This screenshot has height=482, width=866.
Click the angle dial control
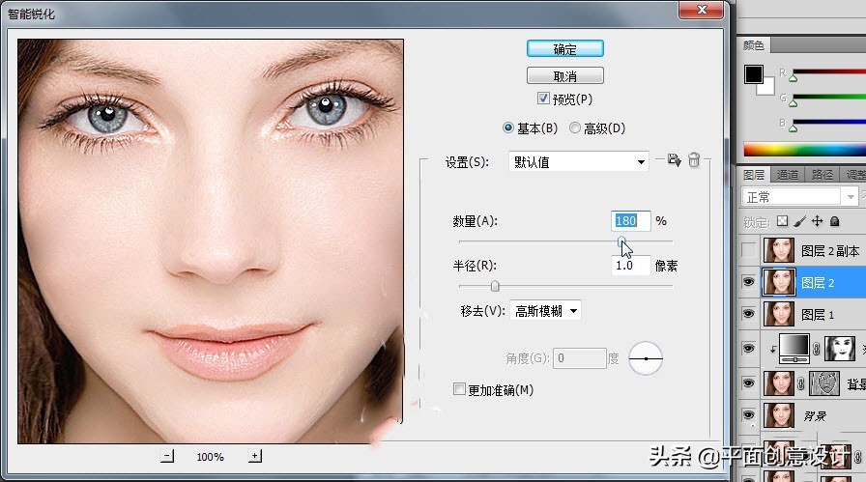point(646,358)
